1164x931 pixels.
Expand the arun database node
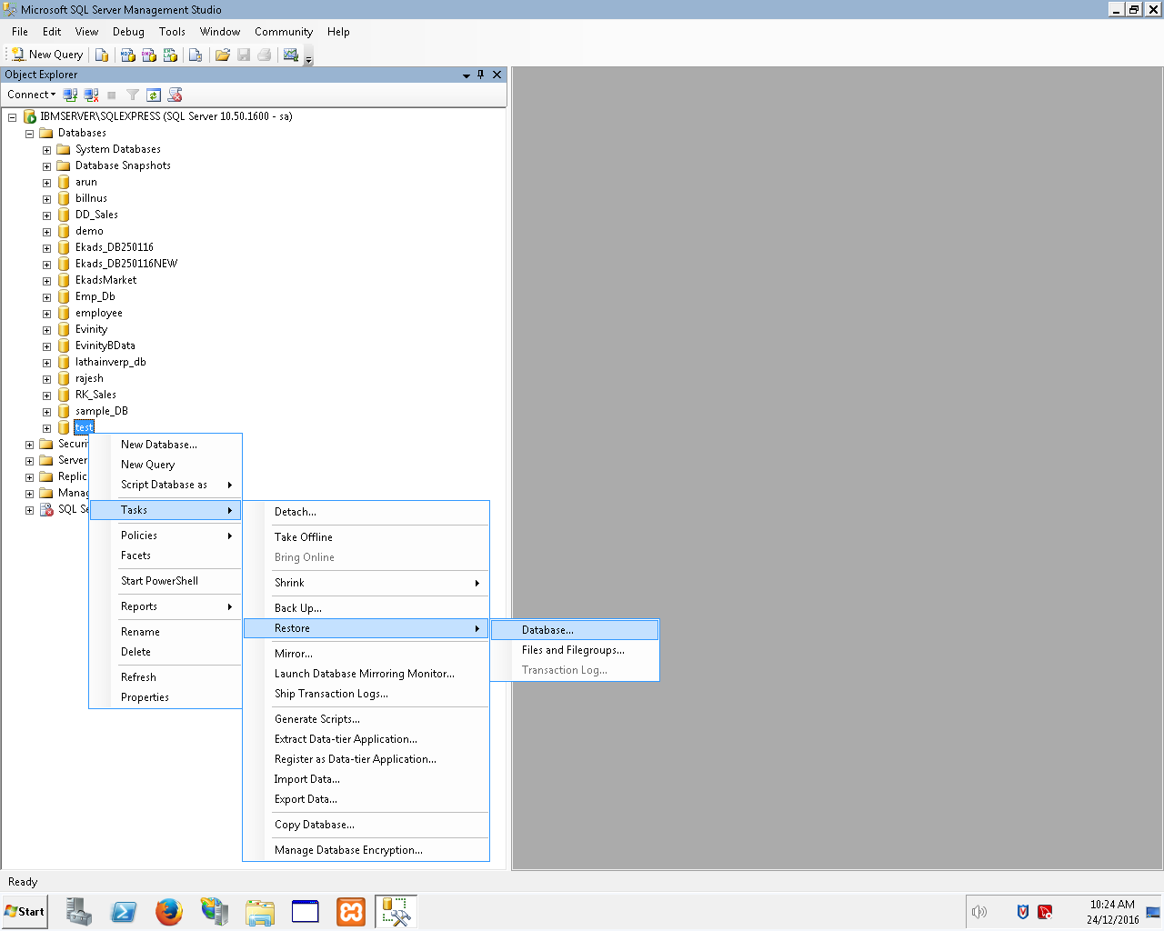tap(46, 183)
